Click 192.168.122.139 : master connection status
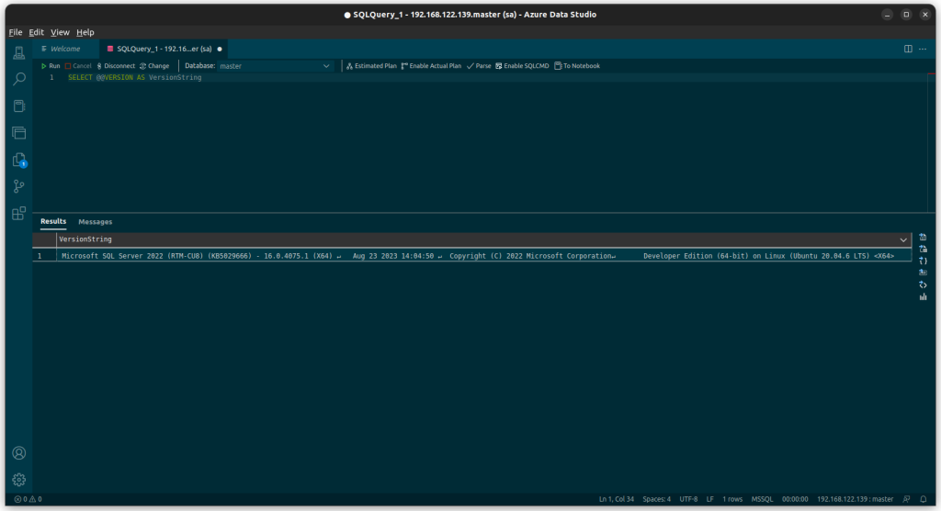This screenshot has height=511, width=941. 856,499
